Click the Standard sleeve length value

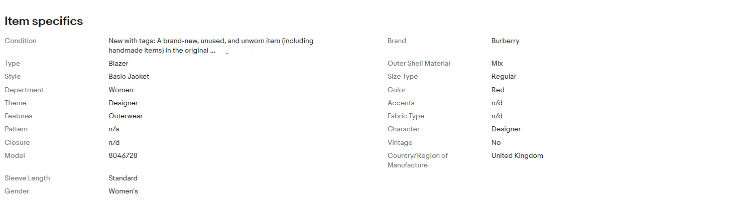pyautogui.click(x=123, y=178)
